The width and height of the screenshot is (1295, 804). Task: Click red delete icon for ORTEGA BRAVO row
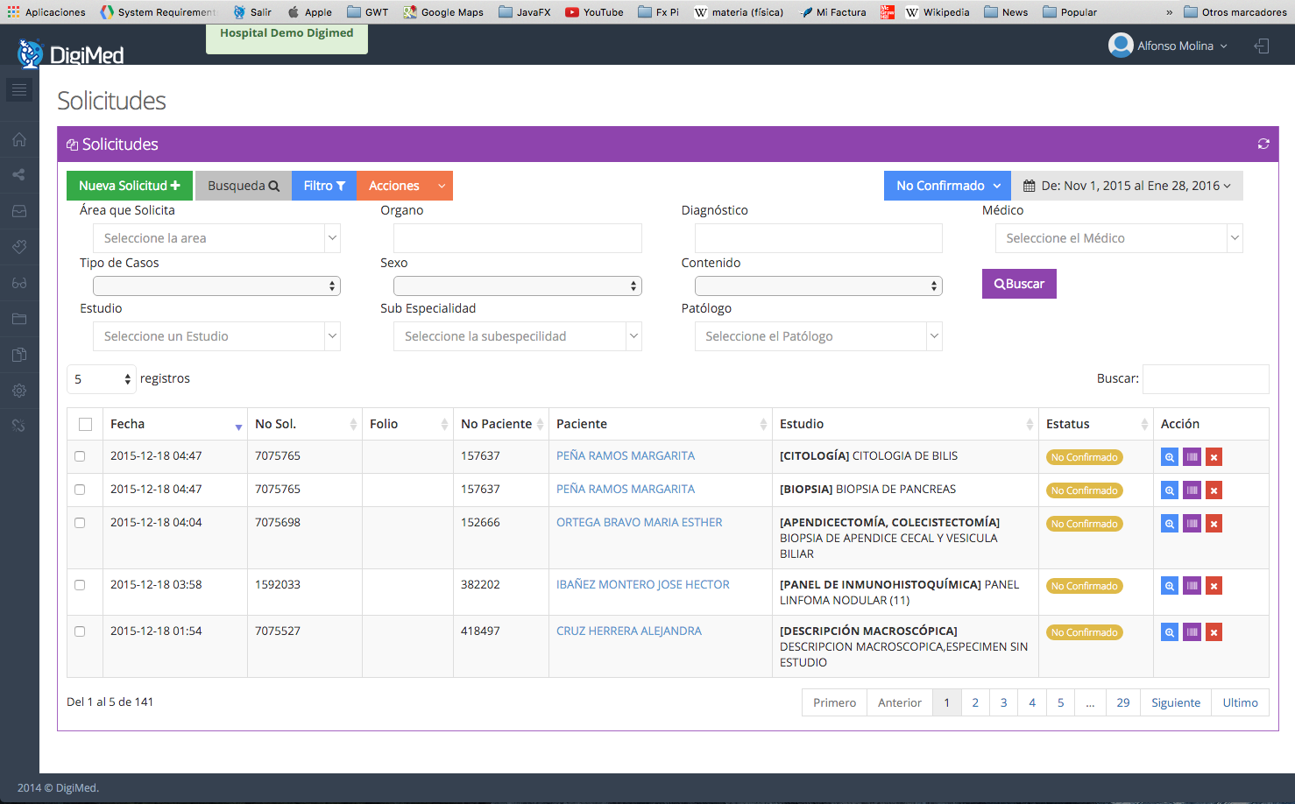[1214, 524]
